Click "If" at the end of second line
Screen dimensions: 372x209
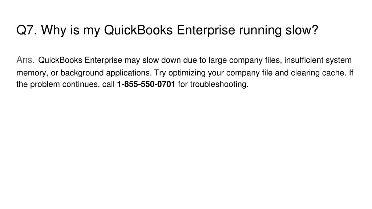pos(351,73)
